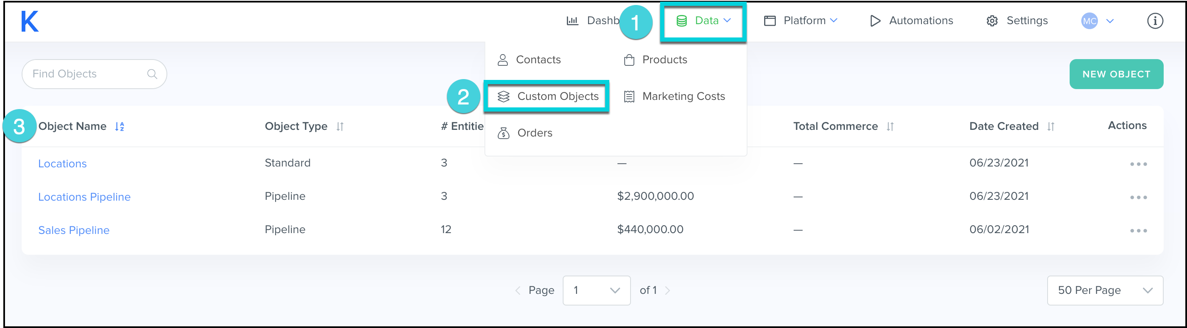The image size is (1187, 328).
Task: Open the MC user avatar menu
Action: tap(1097, 21)
